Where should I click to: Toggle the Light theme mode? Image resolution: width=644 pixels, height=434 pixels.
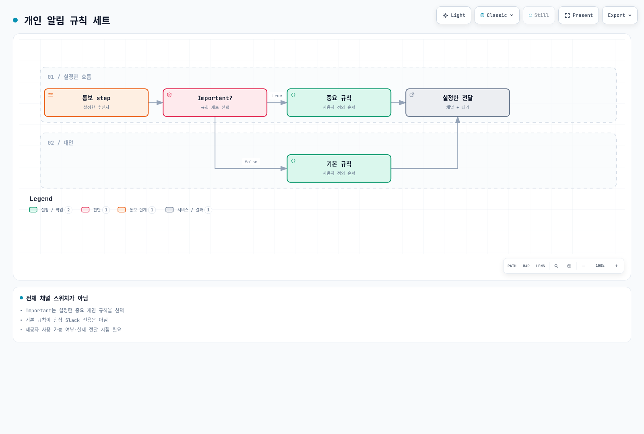coord(454,15)
